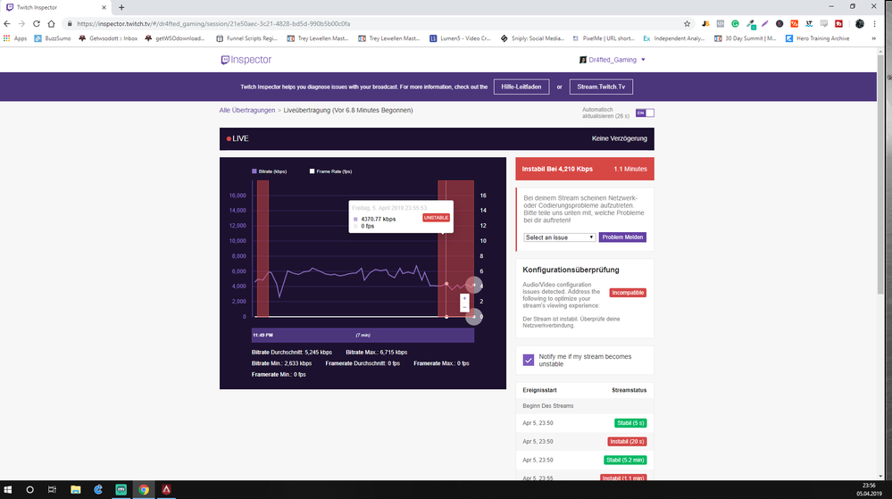Open the Apps bookmarks shortcut
This screenshot has width=892, height=499.
[x=15, y=38]
